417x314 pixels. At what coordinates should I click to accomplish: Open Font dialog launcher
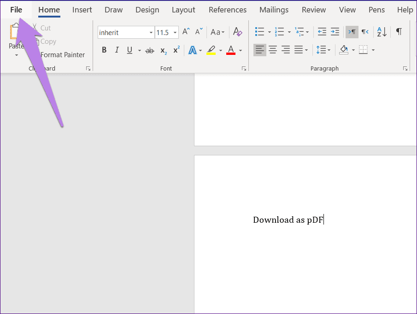(244, 69)
